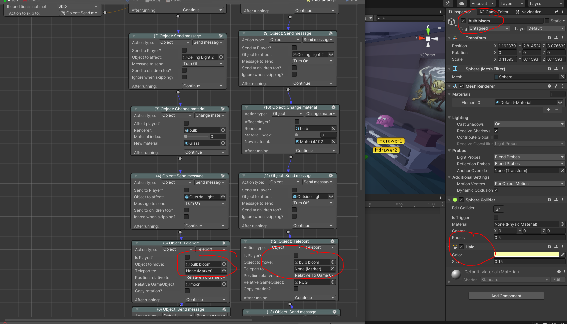Toggle the Inspector lock icon
The width and height of the screenshot is (567, 324).
pos(557,12)
